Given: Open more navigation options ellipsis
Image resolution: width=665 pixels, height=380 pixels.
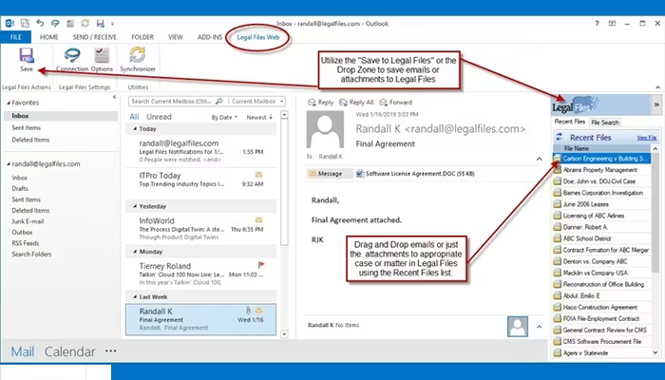Looking at the screenshot, I should click(111, 351).
